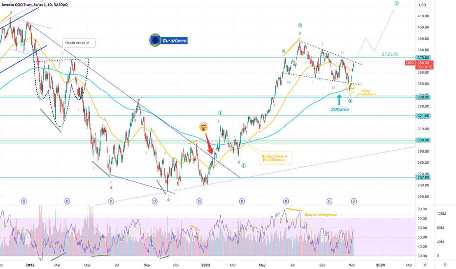Click the circled 3 wave label
456x269 pixels.
pyautogui.click(x=300, y=25)
